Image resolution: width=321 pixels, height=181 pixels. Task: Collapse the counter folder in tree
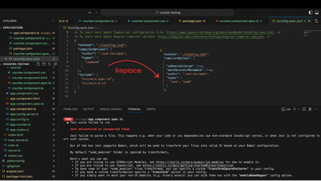coord(7,67)
